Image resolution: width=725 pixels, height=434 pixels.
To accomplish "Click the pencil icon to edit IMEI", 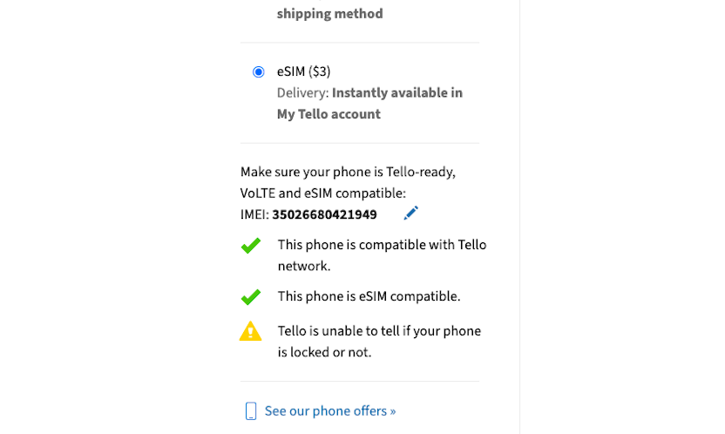I will 411,214.
